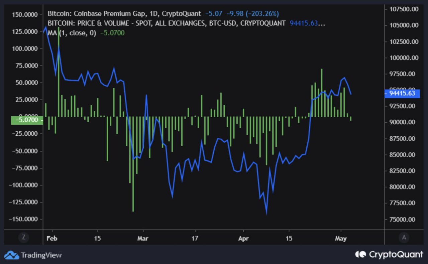Screen dimensions: 428x264
Task: Click the Mar label on the time axis
Action: 143,239
